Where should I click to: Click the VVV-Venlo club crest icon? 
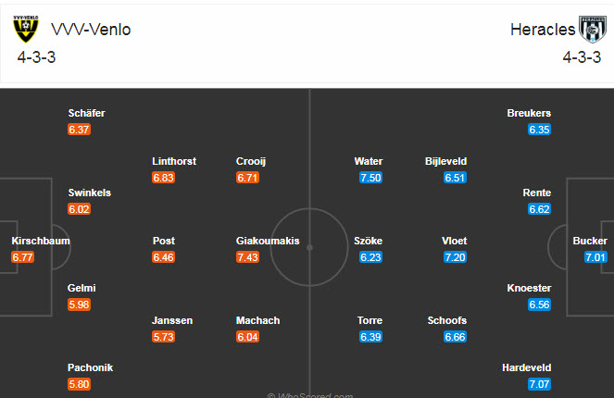coord(25,30)
